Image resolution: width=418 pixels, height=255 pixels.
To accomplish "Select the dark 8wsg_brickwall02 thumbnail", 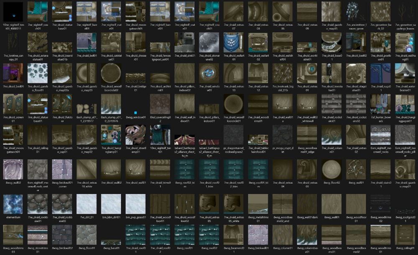I will 62,235.
